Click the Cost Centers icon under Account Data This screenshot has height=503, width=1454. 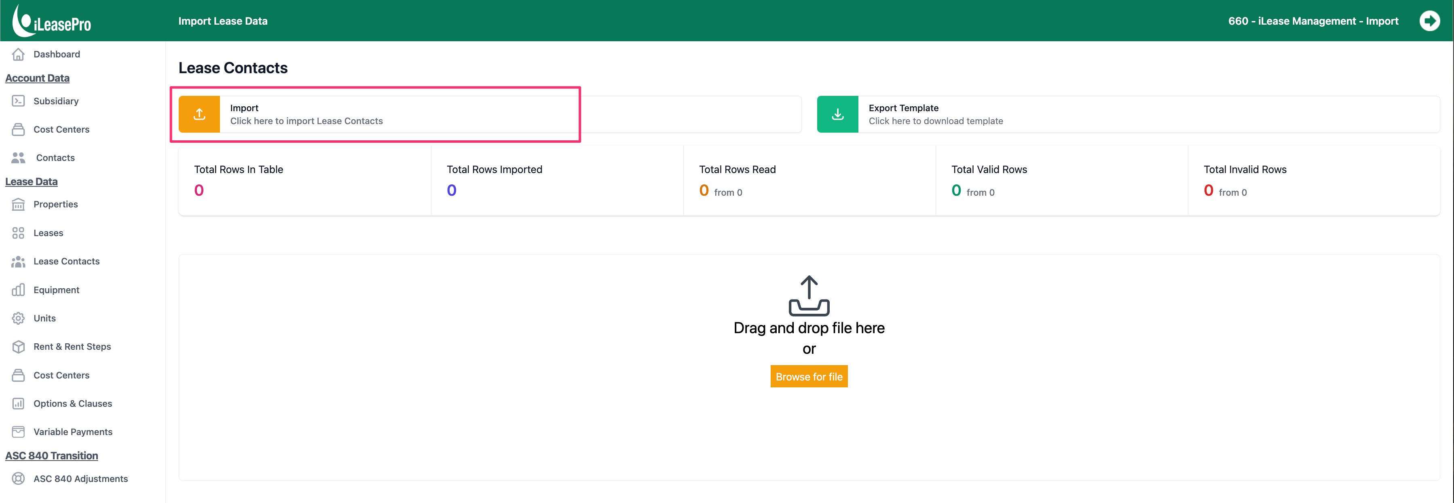point(18,129)
